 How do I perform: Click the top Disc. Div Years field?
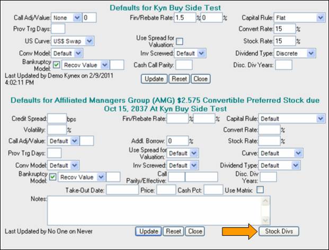[283, 65]
